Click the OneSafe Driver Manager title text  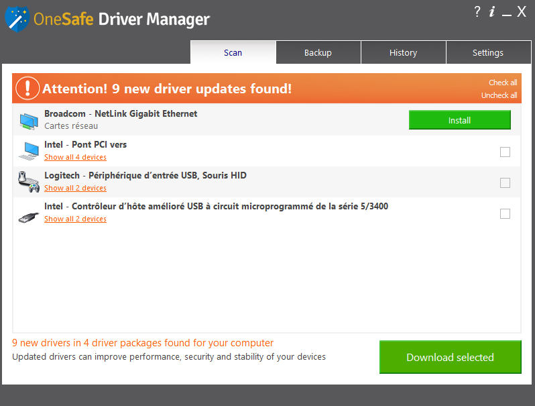121,19
